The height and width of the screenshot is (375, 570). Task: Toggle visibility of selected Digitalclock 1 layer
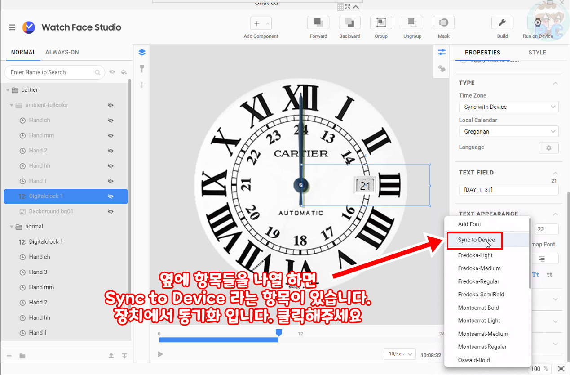[x=110, y=196]
